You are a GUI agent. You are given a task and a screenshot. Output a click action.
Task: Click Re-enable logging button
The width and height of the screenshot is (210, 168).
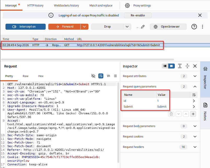click(138, 15)
